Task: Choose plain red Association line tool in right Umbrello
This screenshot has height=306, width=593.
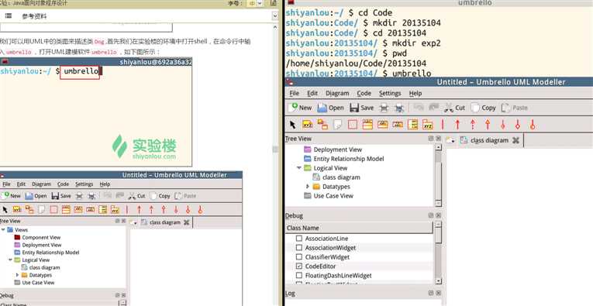Action: (x=443, y=124)
